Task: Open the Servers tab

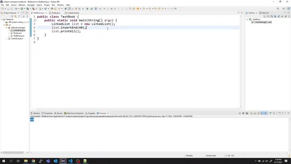Action: pyautogui.click(x=58, y=113)
